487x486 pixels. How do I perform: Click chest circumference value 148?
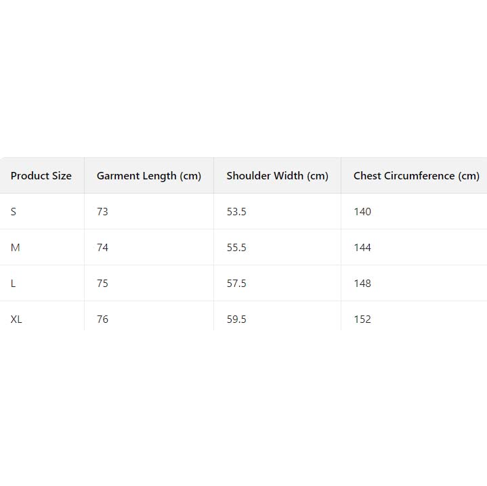tap(362, 284)
